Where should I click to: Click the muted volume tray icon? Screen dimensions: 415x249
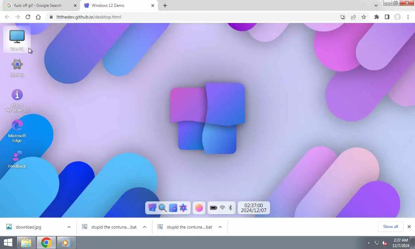[385, 243]
